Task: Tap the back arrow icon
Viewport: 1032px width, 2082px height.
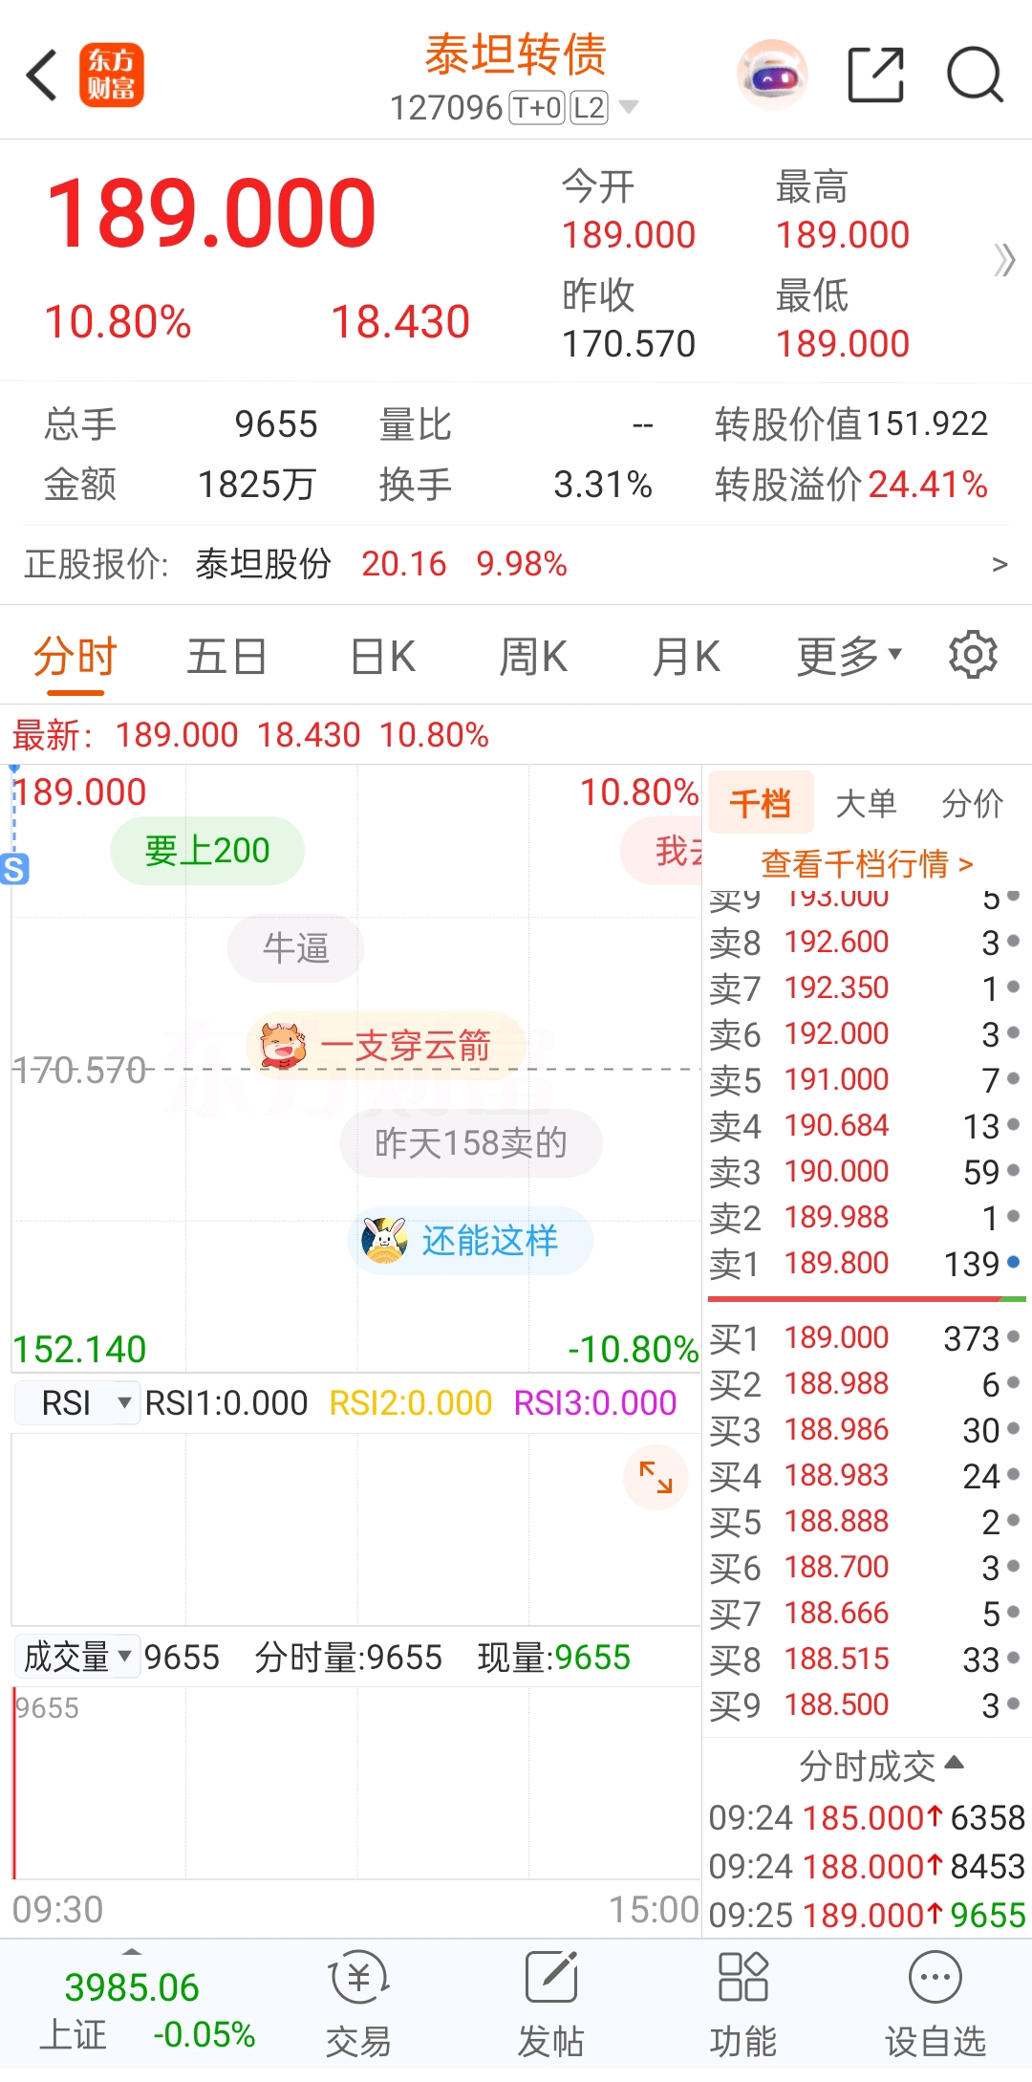Action: pos(42,75)
